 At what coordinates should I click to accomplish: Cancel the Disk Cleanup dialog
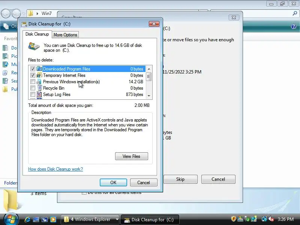144,183
